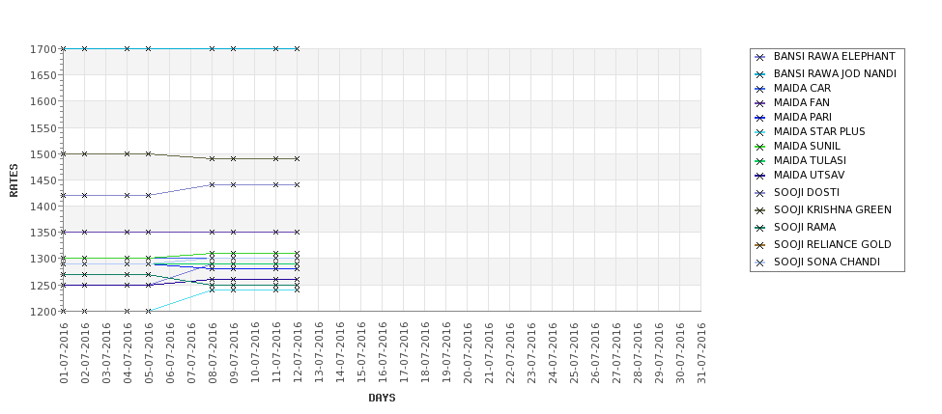The height and width of the screenshot is (414, 942).
Task: Select the BANSI RAWA JOD NANDI legend label
Action: tap(835, 73)
